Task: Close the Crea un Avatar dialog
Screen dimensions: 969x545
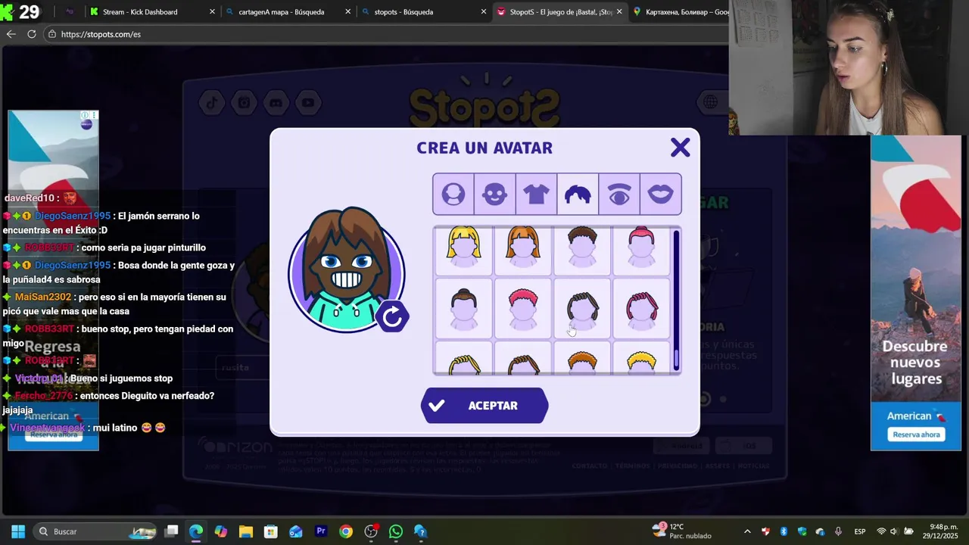Action: coord(680,148)
